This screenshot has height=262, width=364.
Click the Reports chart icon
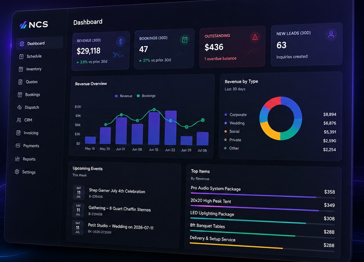[17, 159]
